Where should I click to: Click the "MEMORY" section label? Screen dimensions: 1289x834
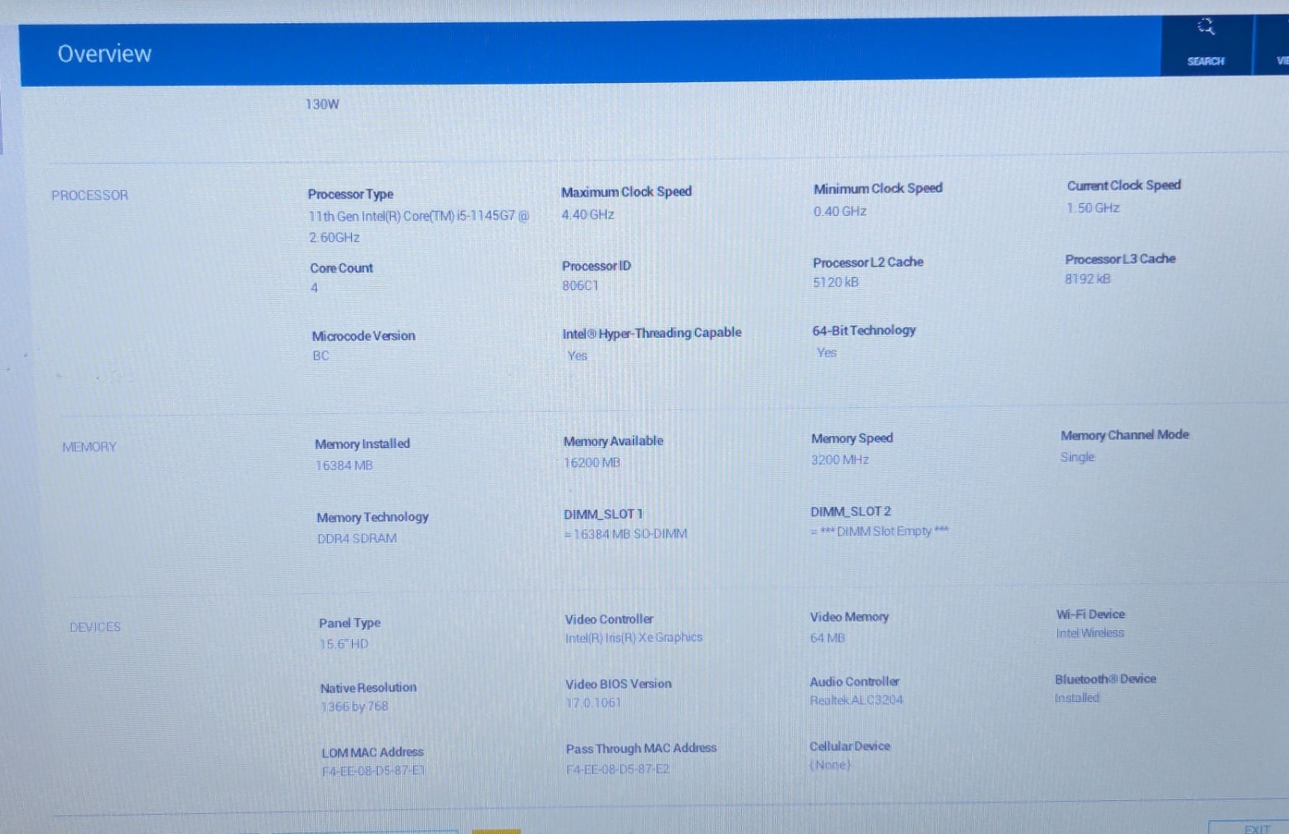click(x=89, y=446)
